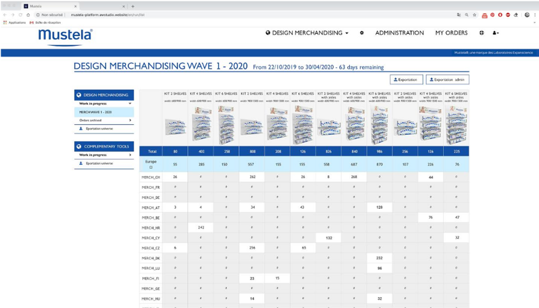The height and width of the screenshot is (308, 539).
Task: Open the Chrome three-dot menu
Action: click(x=535, y=15)
